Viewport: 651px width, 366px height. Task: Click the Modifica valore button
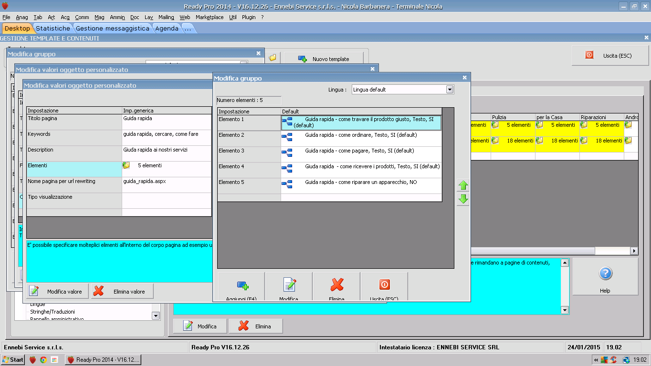[57, 291]
